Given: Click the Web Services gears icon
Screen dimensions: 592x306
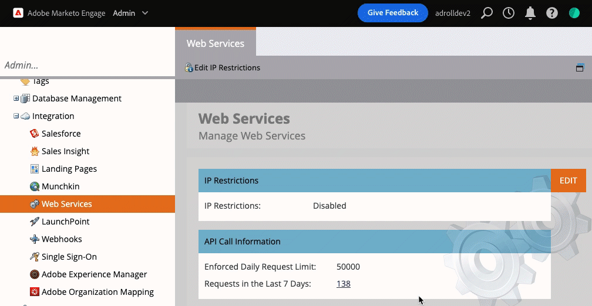Looking at the screenshot, I should point(34,204).
